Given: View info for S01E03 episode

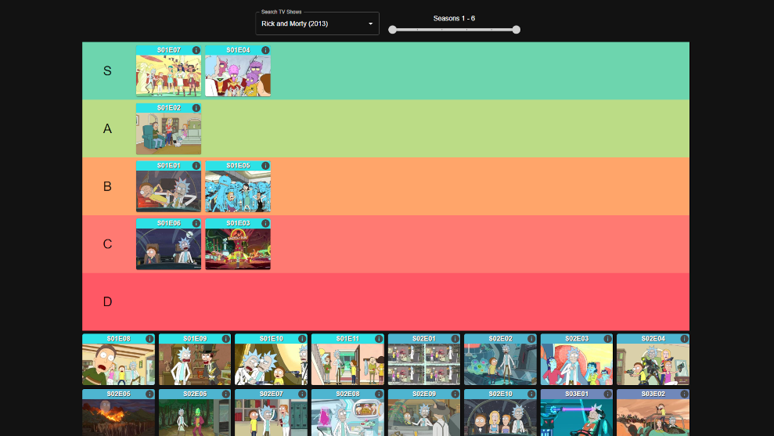Looking at the screenshot, I should click(x=265, y=223).
